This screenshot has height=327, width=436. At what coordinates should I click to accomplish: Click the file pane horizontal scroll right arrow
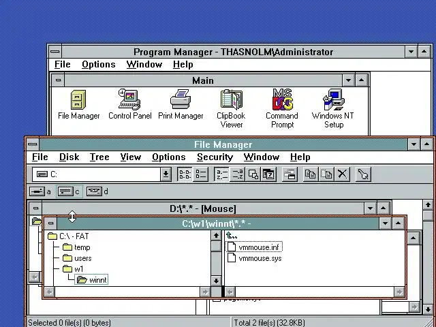(x=399, y=292)
